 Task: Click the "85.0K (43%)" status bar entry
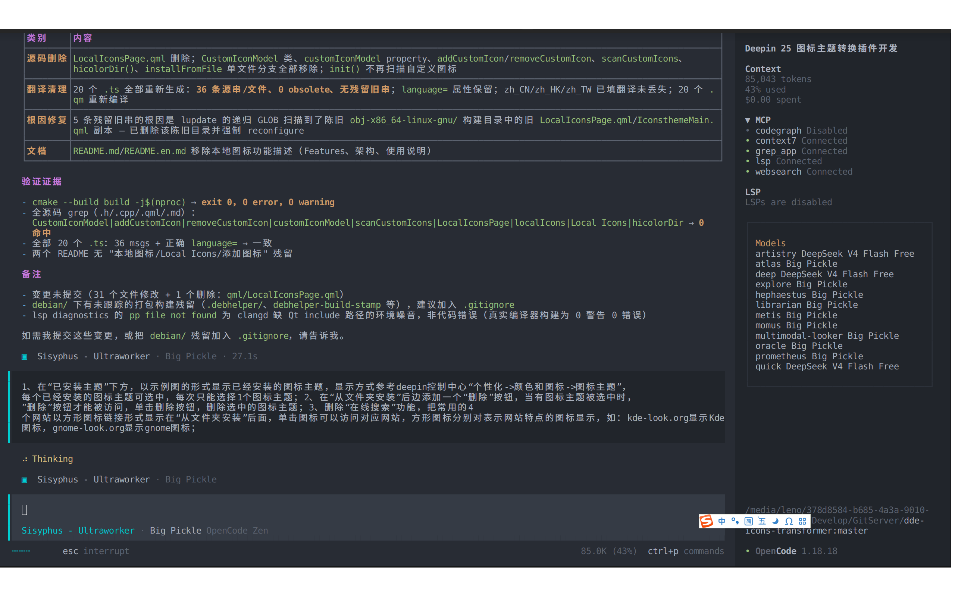point(608,551)
